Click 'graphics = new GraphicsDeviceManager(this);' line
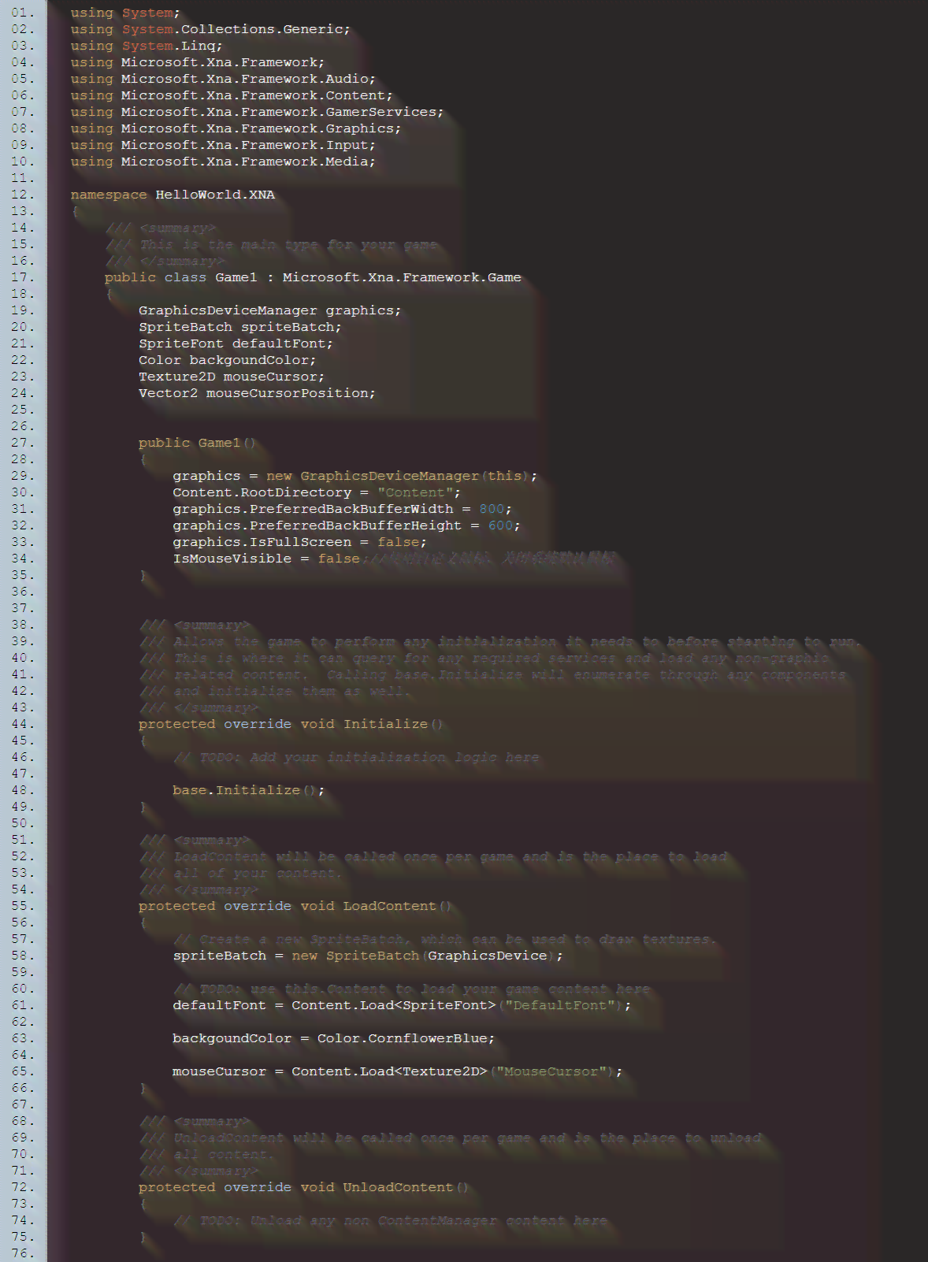The height and width of the screenshot is (1262, 928). (x=355, y=476)
